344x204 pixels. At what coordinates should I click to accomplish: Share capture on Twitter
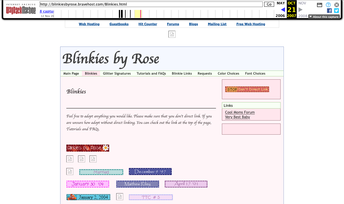[x=336, y=11]
